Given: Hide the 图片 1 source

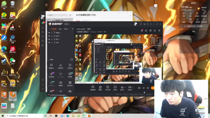Looking at the screenshot, I should point(49,39).
